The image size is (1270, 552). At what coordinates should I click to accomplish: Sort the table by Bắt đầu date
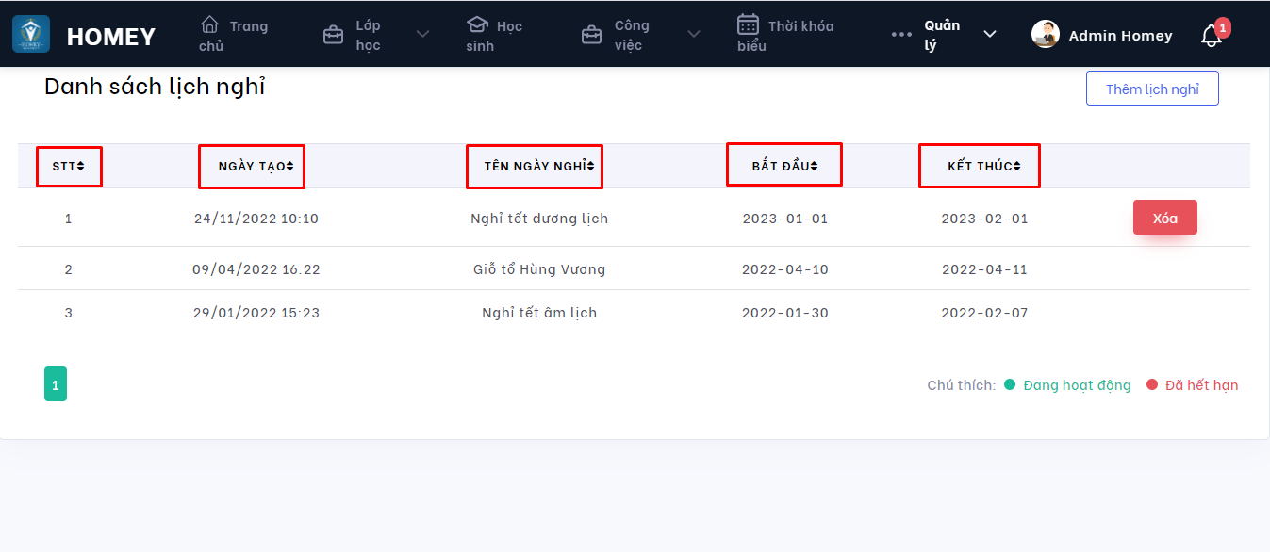click(784, 167)
